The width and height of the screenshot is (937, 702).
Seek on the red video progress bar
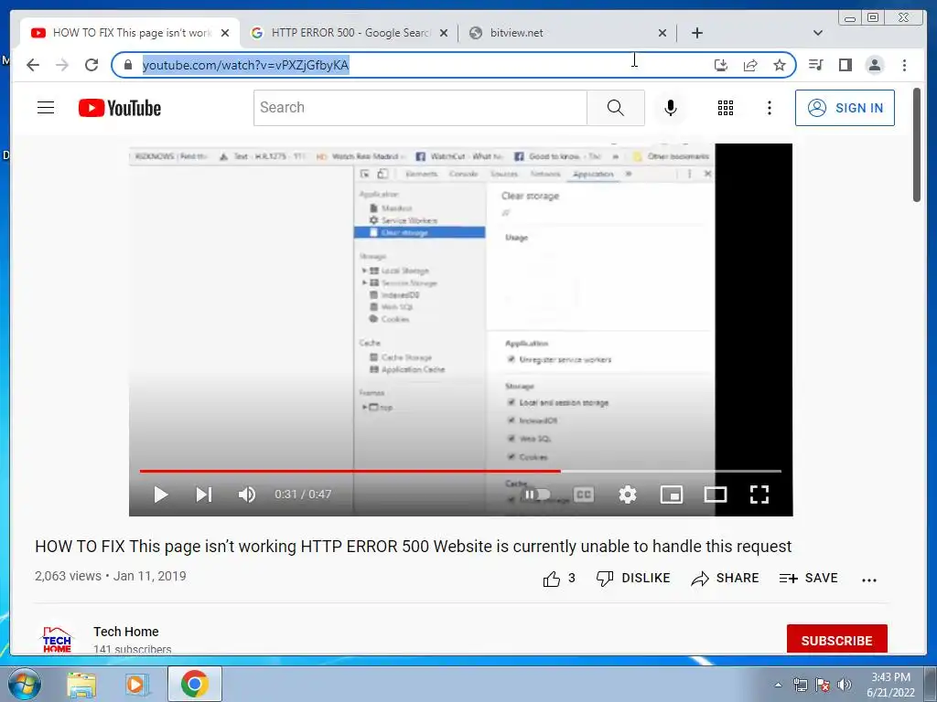pyautogui.click(x=460, y=471)
